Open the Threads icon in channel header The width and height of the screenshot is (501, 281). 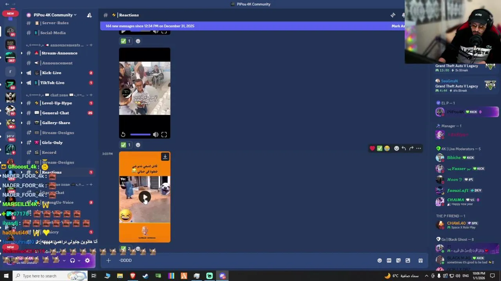pyautogui.click(x=393, y=15)
